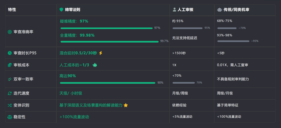The width and height of the screenshot is (281, 128).
Task: Click the 特性 column header
Action: click(x=12, y=10)
